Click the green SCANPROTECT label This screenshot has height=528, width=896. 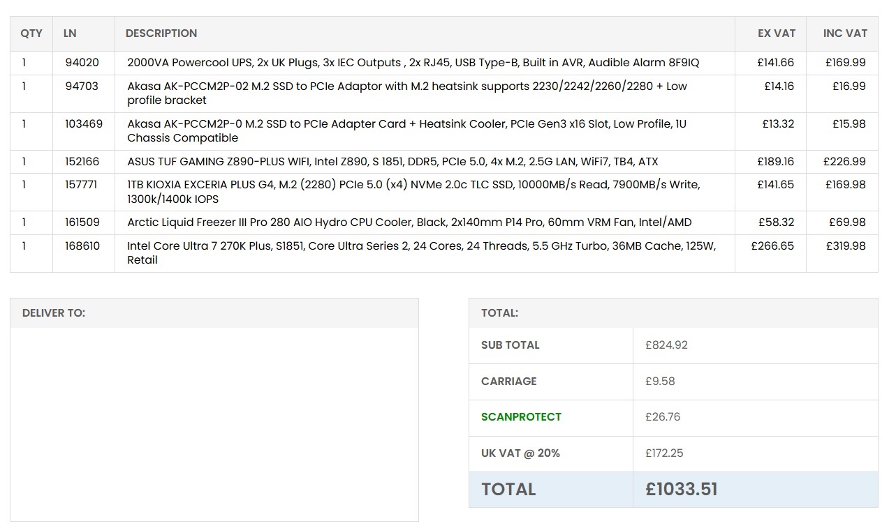pyautogui.click(x=521, y=417)
